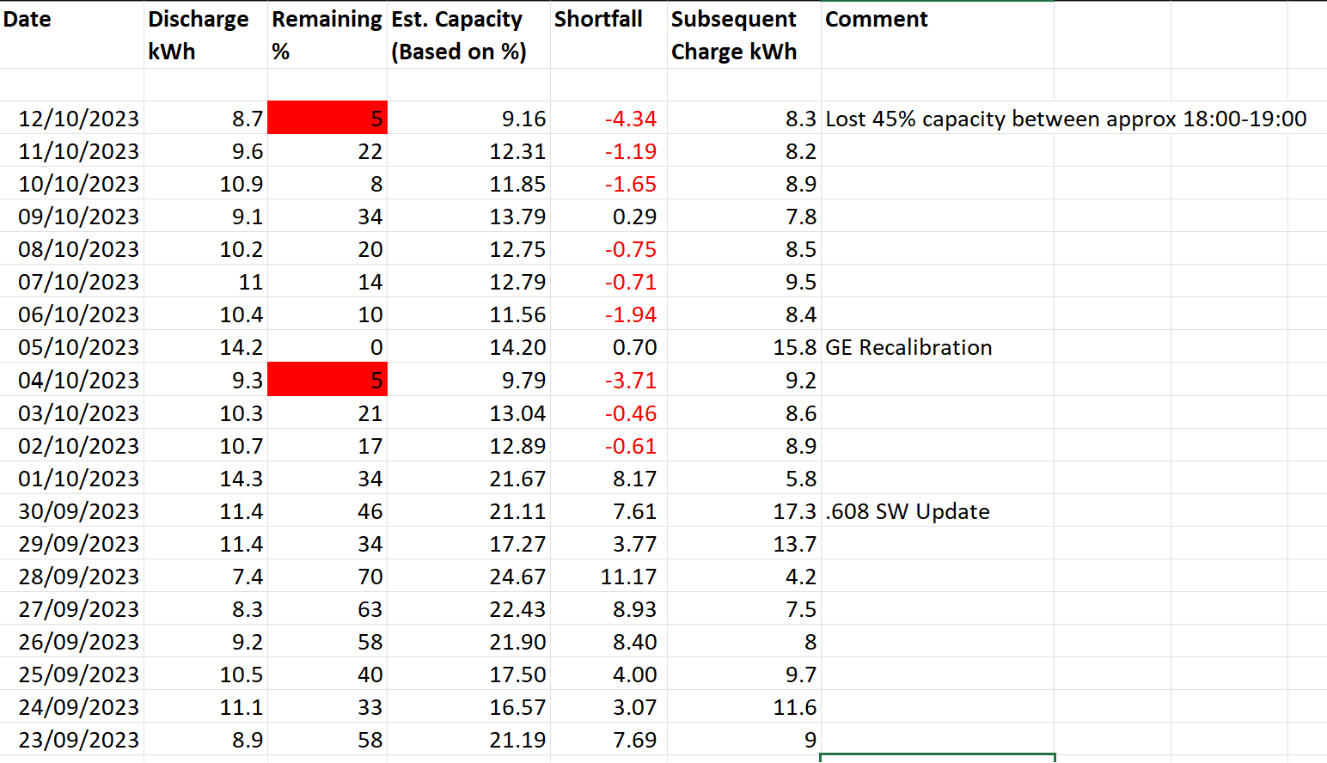Click shortfall value -0.46
The height and width of the screenshot is (763, 1327).
point(608,413)
